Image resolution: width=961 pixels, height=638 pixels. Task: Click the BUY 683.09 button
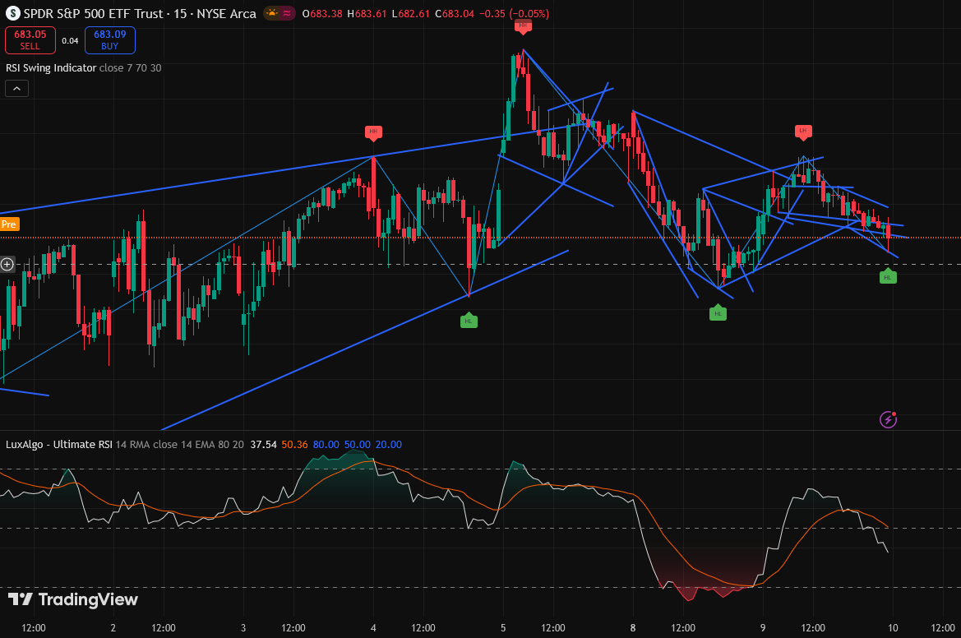[109, 39]
